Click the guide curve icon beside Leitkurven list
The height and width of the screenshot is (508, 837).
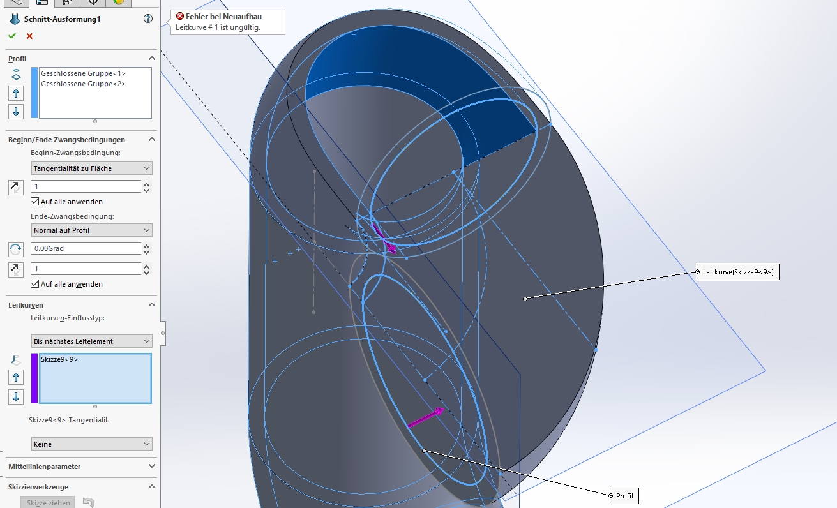pos(17,360)
